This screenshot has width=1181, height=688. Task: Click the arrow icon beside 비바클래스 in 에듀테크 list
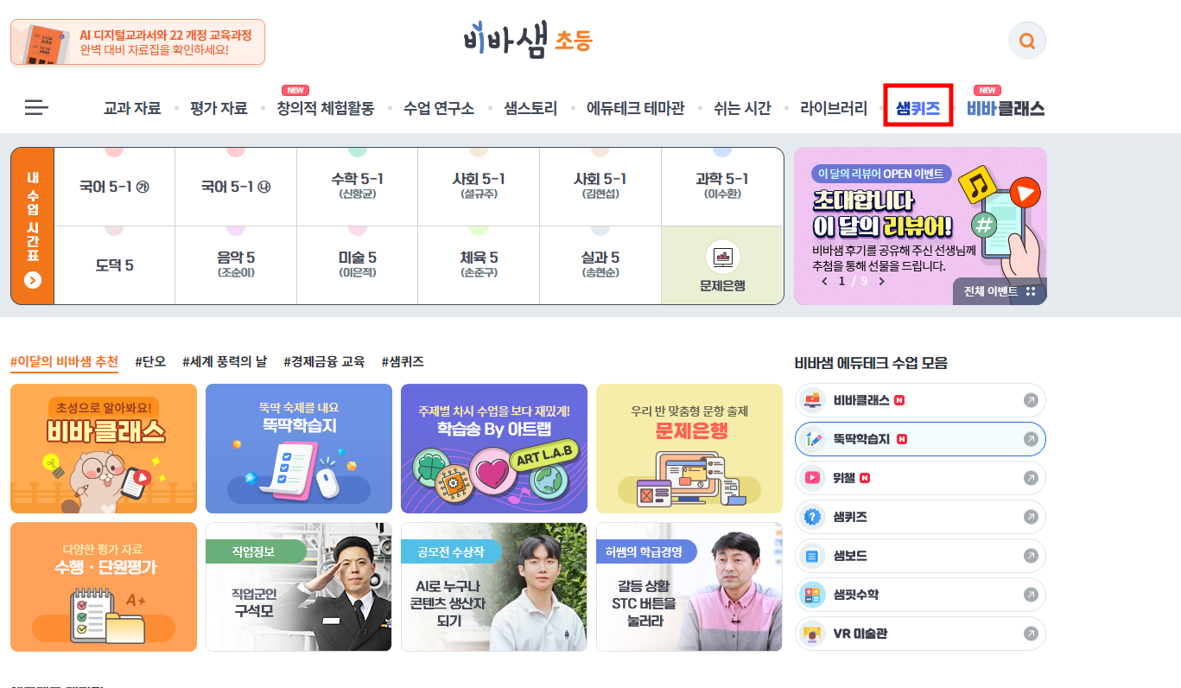[x=1030, y=400]
